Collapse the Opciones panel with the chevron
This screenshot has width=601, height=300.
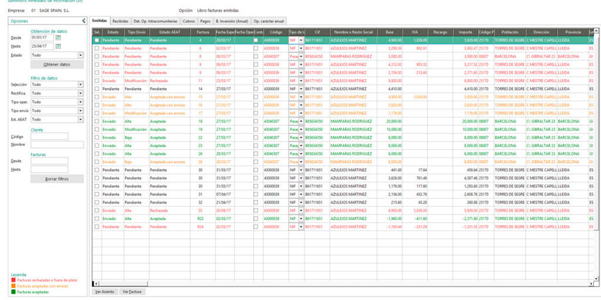(83, 21)
